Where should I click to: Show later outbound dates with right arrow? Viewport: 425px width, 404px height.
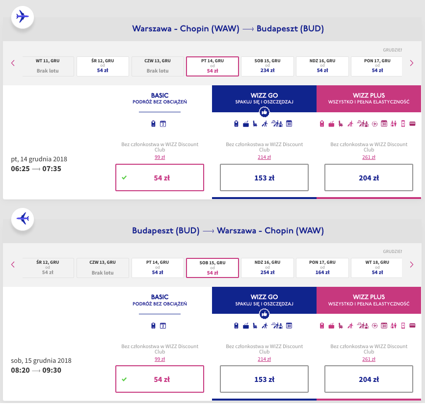[411, 63]
